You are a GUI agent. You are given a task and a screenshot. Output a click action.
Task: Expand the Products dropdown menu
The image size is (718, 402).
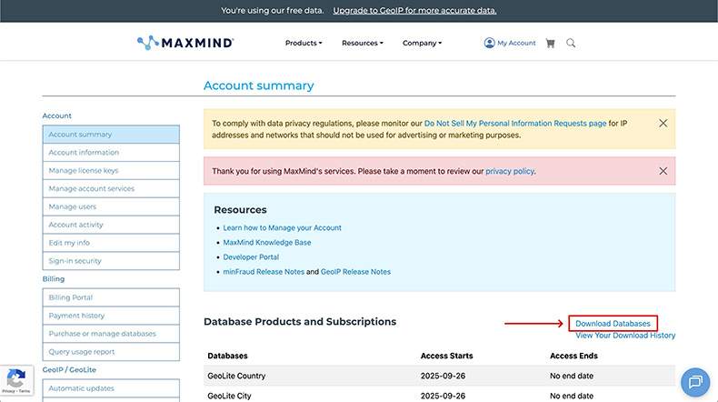[304, 43]
